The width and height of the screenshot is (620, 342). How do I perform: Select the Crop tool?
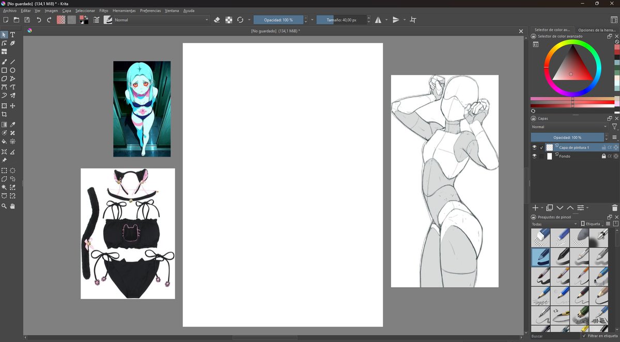[x=4, y=115]
